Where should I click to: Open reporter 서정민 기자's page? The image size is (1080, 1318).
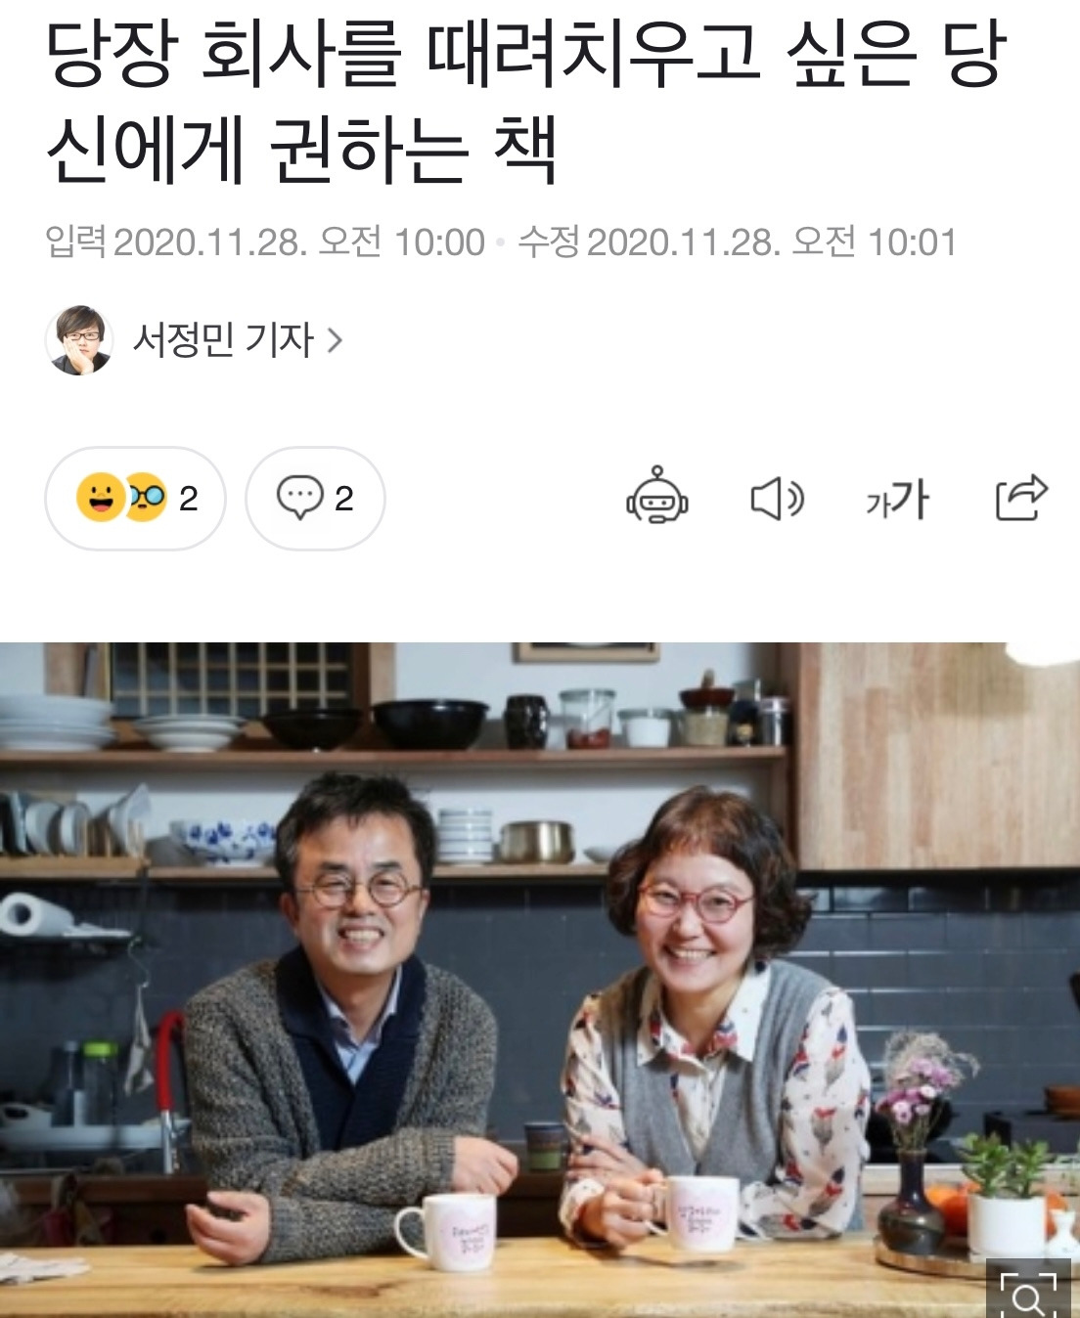pyautogui.click(x=223, y=340)
